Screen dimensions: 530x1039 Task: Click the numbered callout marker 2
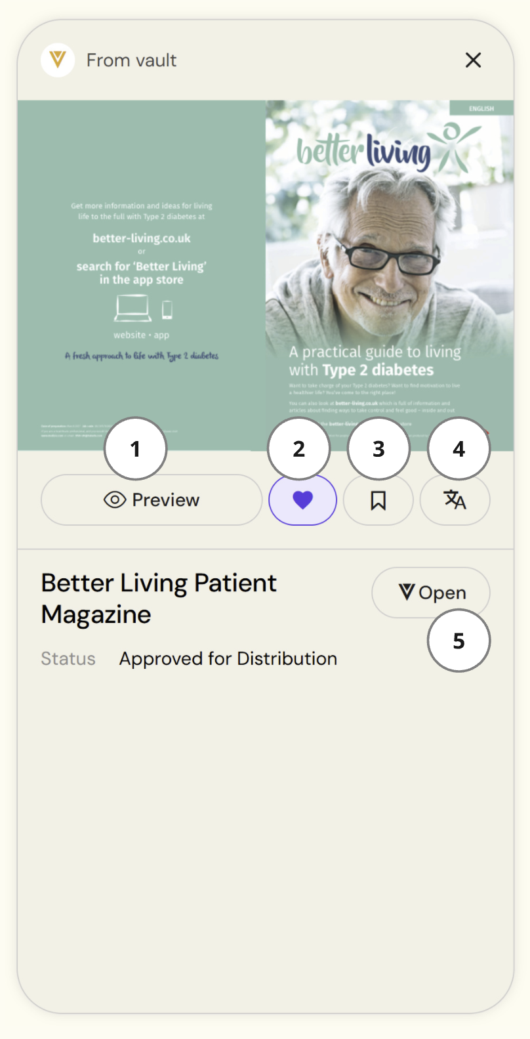pyautogui.click(x=299, y=449)
